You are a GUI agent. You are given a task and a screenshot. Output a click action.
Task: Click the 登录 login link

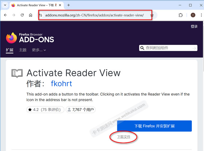(x=194, y=26)
